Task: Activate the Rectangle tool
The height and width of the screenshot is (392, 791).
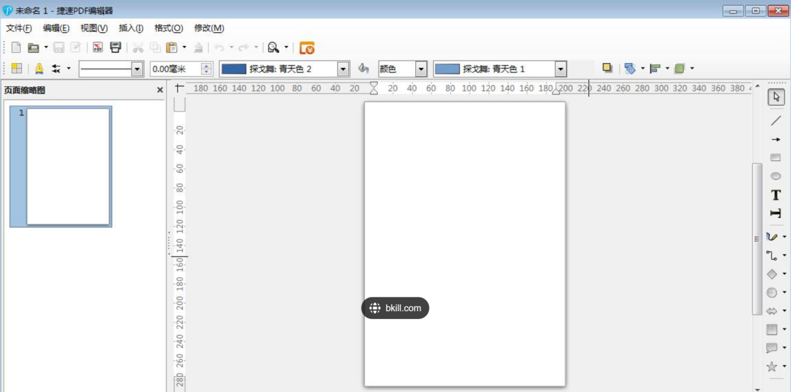Action: (775, 157)
